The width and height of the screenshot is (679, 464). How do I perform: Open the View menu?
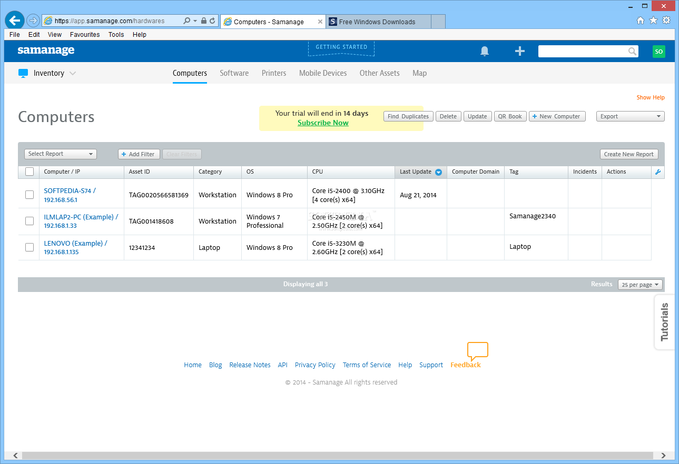[x=55, y=35]
